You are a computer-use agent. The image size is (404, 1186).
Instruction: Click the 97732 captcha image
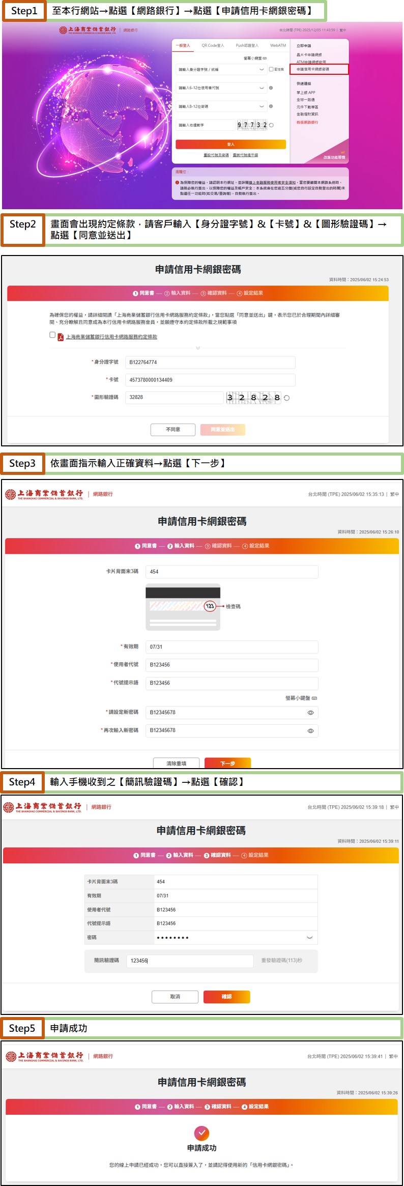(x=252, y=125)
